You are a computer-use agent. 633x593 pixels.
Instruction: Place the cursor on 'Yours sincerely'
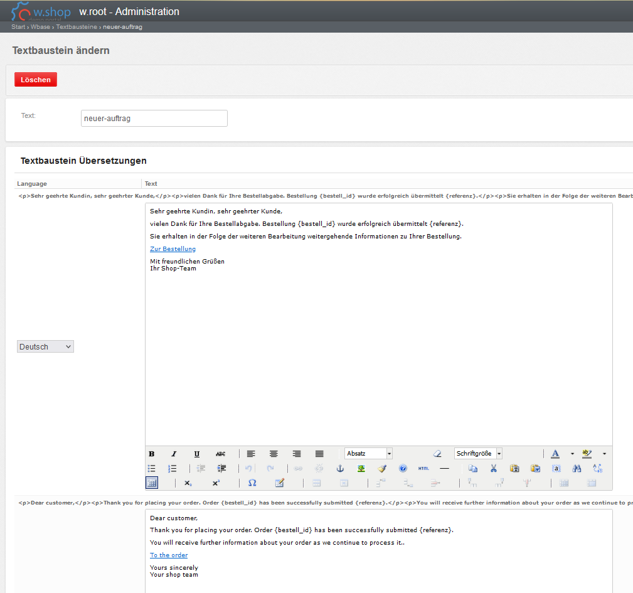tap(174, 567)
